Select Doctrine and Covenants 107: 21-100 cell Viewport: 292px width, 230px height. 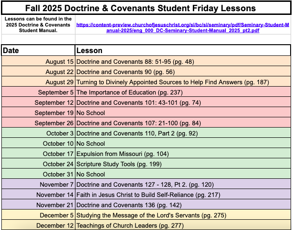(x=183, y=123)
